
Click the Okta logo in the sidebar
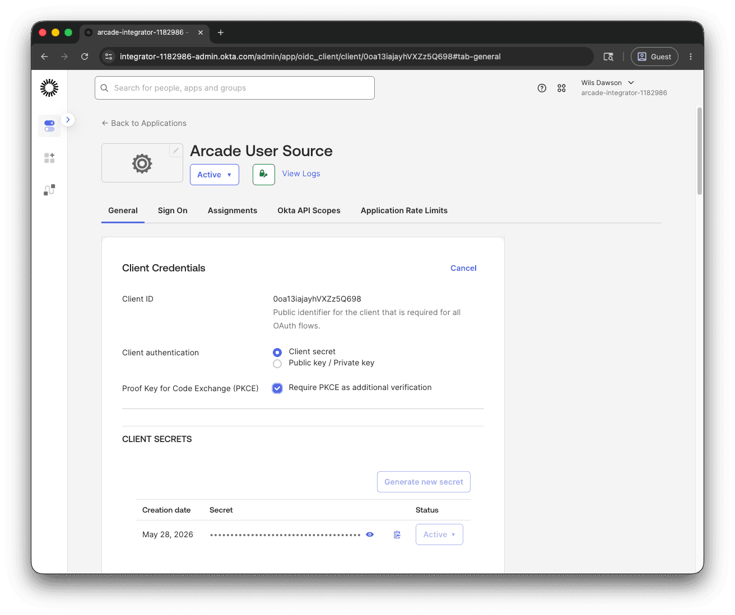click(x=49, y=88)
